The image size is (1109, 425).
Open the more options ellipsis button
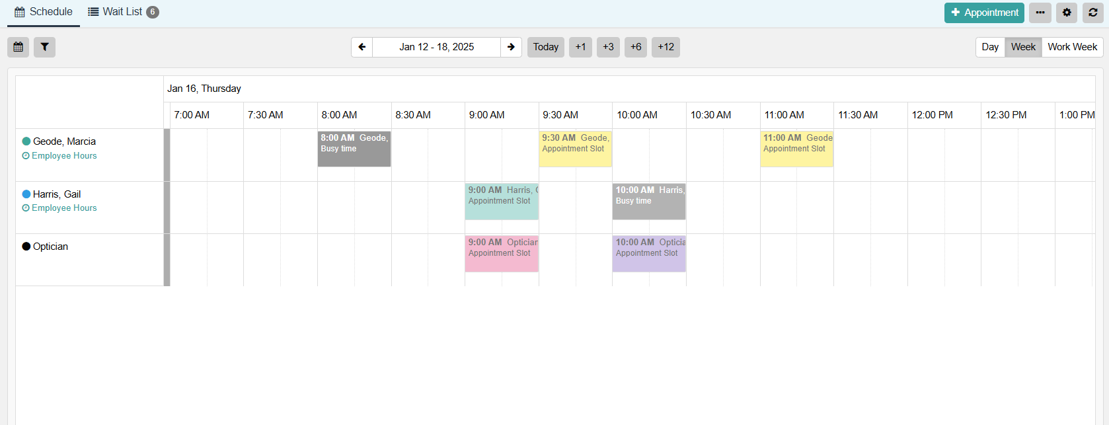point(1040,13)
